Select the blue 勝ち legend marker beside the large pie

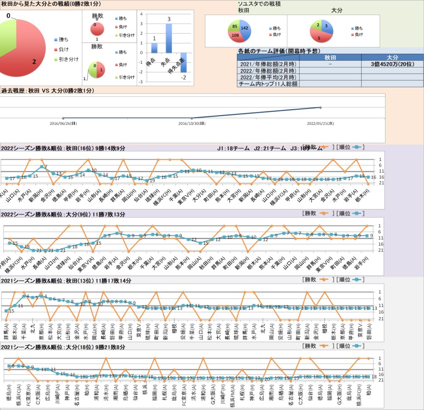tap(56, 39)
